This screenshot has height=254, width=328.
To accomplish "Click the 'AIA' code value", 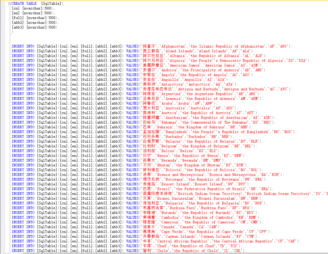I will (x=221, y=80).
